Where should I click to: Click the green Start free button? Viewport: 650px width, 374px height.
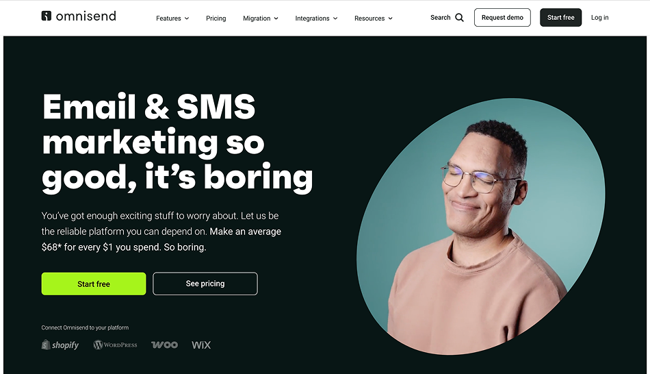94,284
